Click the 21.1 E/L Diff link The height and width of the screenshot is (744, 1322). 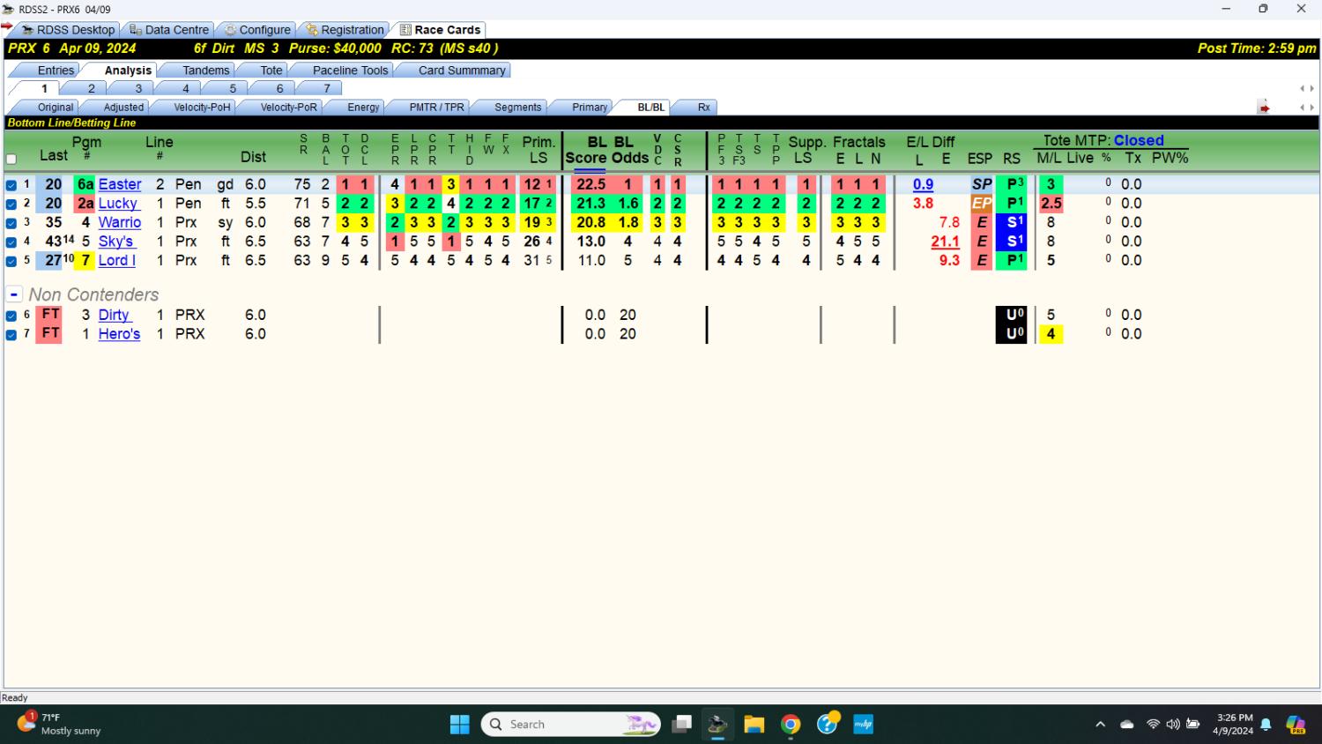[945, 242]
